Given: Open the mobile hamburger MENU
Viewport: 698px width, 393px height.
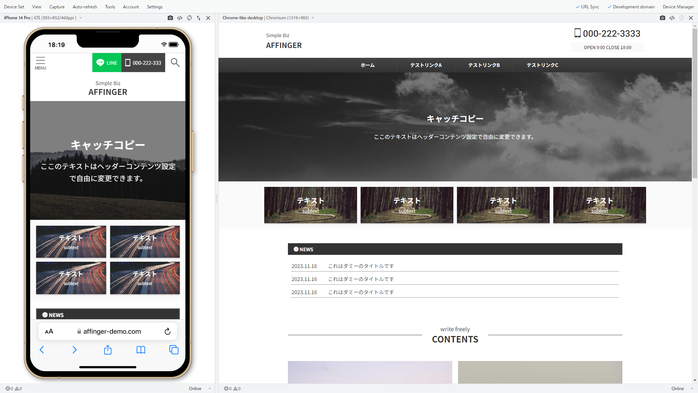Looking at the screenshot, I should point(40,63).
